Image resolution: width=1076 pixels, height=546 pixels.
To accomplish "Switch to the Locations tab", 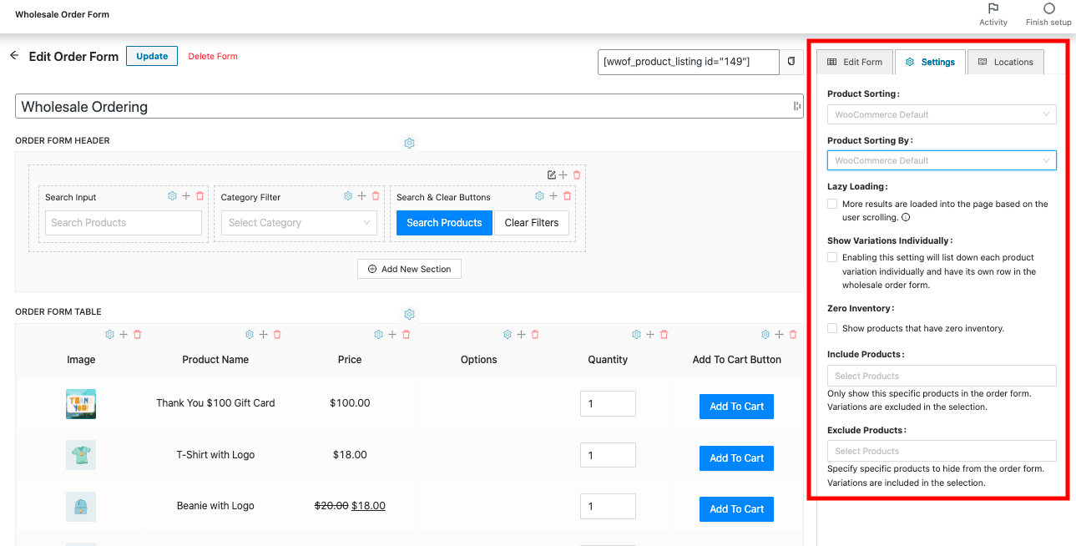I will click(x=1005, y=62).
